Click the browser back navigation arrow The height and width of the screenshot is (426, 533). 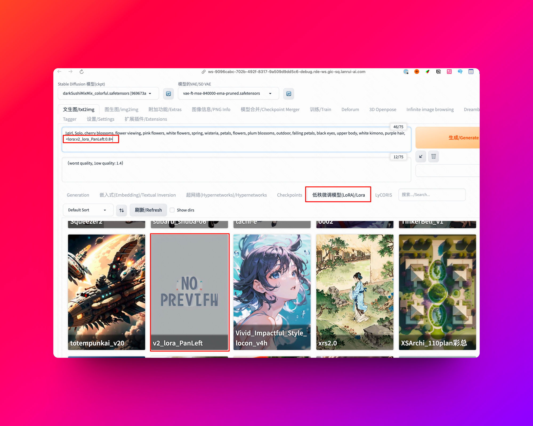[59, 72]
